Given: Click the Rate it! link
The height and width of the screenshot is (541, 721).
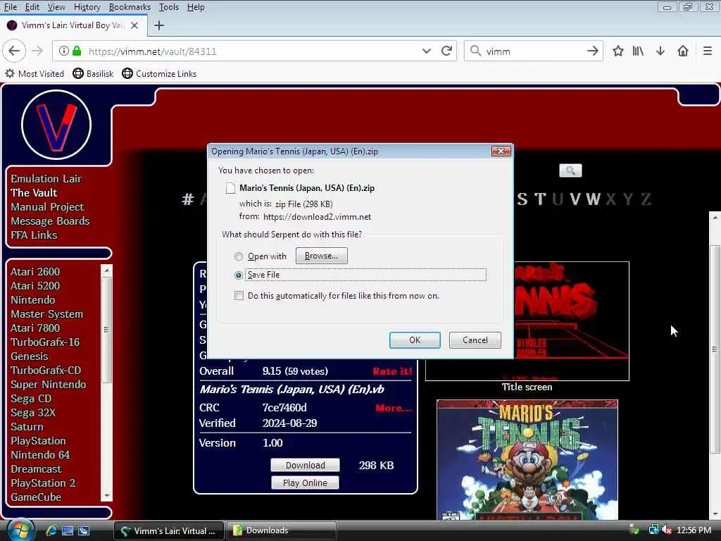Looking at the screenshot, I should pyautogui.click(x=392, y=371).
